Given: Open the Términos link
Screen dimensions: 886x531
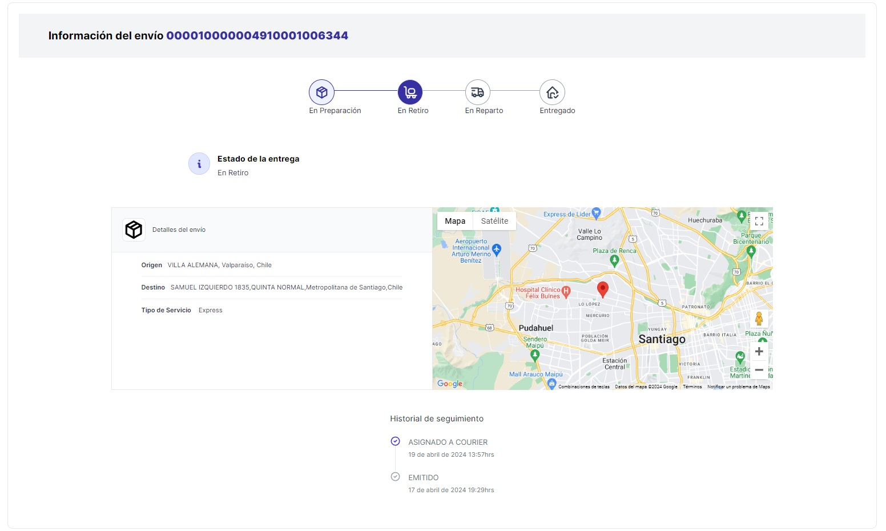Looking at the screenshot, I should [691, 386].
